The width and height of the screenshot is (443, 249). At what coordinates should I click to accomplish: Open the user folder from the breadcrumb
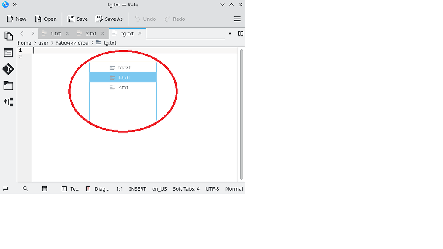(x=43, y=43)
